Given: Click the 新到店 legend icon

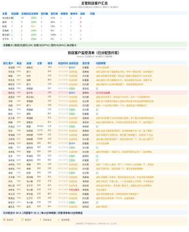Looking at the screenshot, I should tap(4, 220).
